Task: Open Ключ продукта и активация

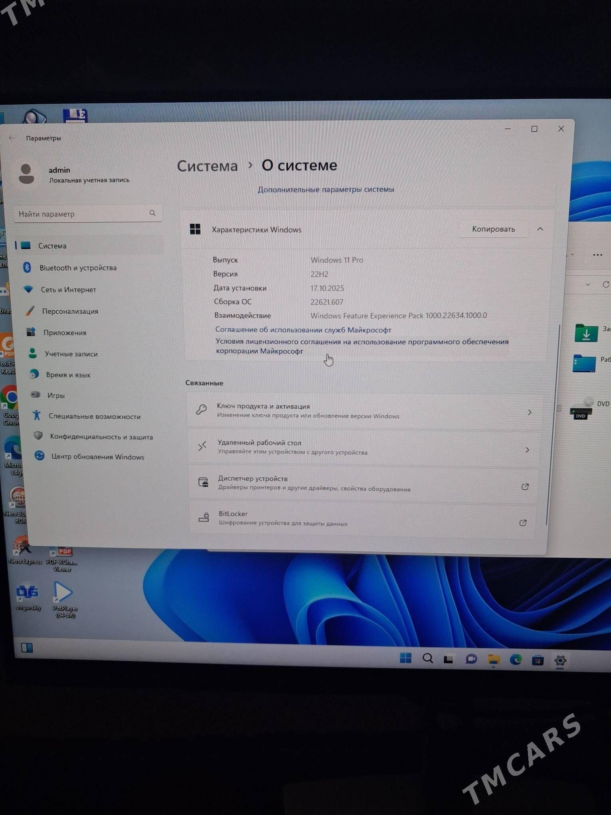Action: (x=365, y=411)
